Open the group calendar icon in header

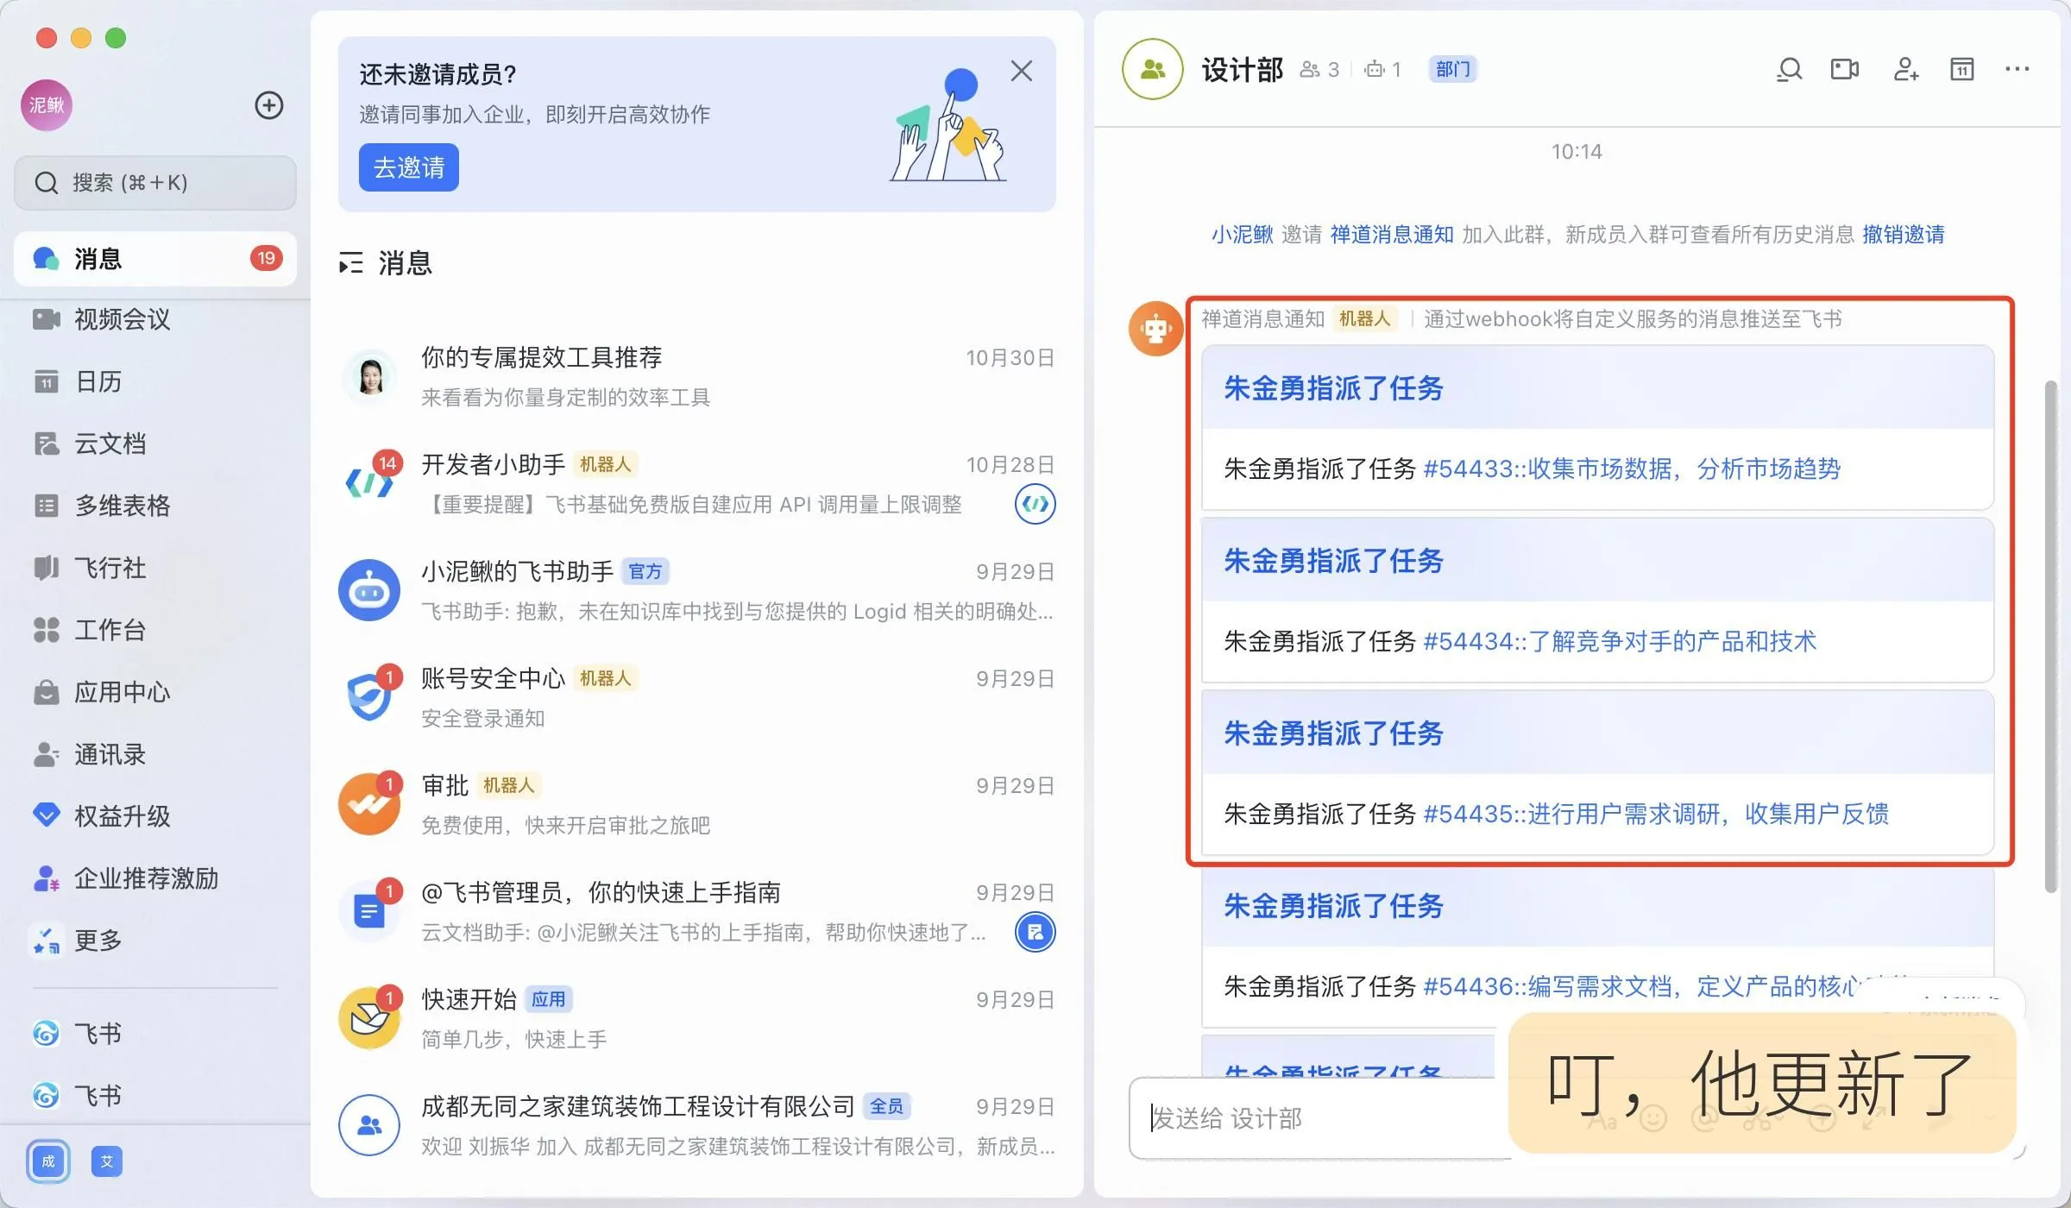coord(1962,69)
